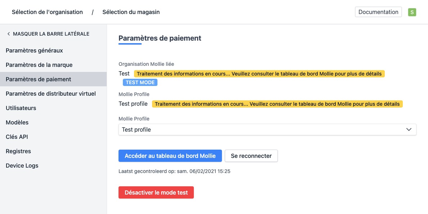Show Device Logs page

click(22, 165)
